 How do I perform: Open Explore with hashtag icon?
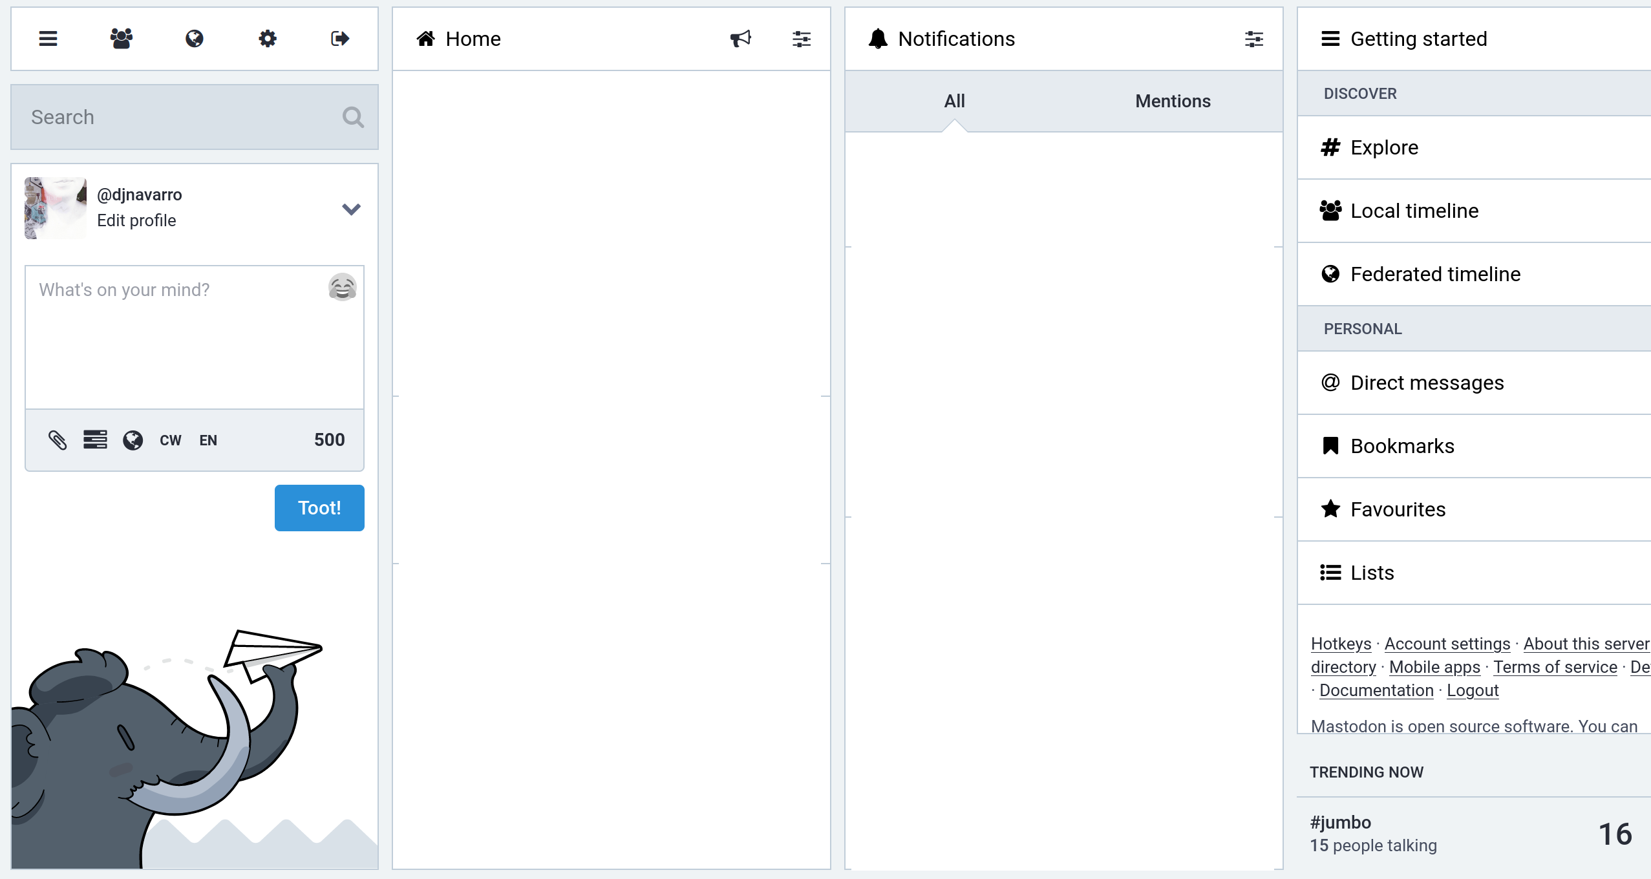click(x=1475, y=147)
